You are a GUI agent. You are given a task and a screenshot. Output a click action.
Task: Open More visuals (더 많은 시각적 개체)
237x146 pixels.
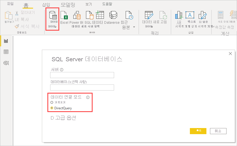click(203, 15)
